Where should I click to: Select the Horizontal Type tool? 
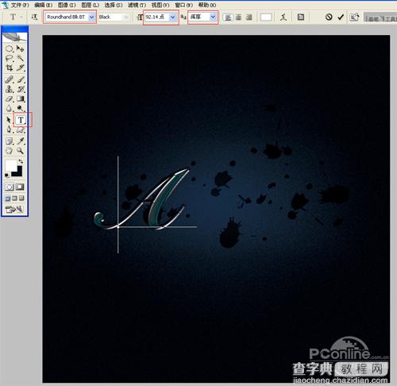(x=21, y=120)
